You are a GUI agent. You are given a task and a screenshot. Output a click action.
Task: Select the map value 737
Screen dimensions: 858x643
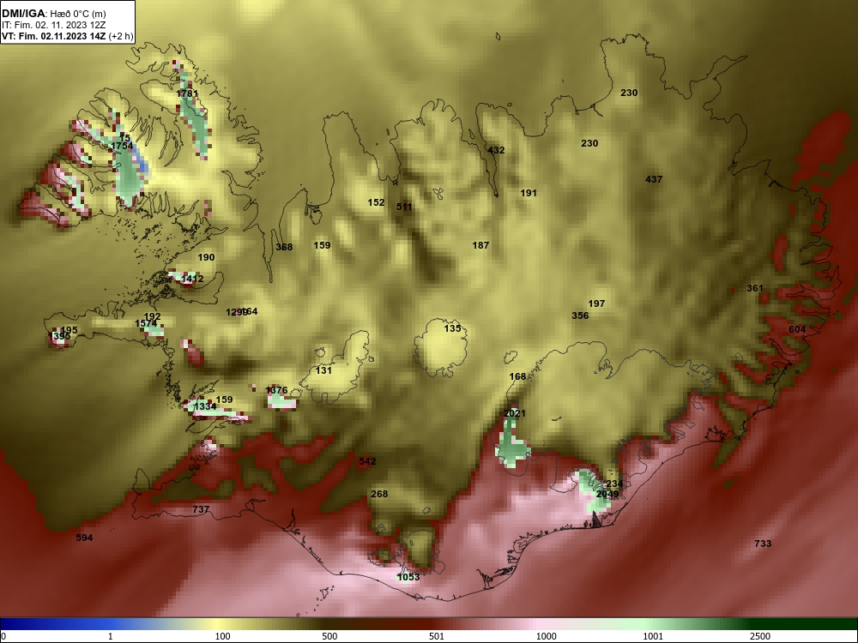(201, 509)
